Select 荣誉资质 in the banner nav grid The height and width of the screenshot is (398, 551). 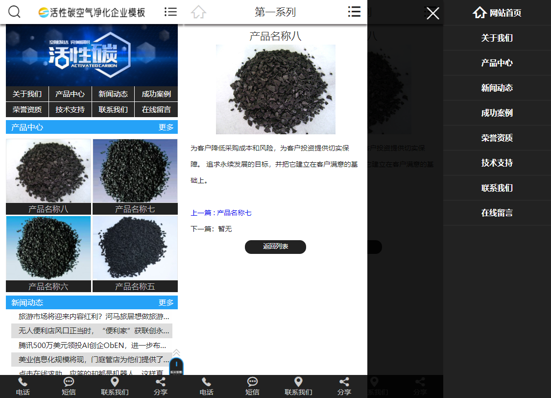pos(27,109)
